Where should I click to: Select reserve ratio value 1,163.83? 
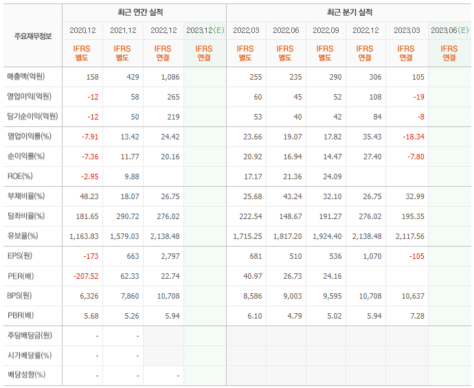pyautogui.click(x=84, y=237)
